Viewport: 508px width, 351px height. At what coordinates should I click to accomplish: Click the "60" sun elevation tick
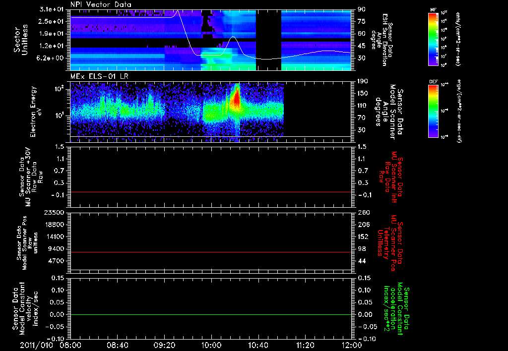click(x=362, y=34)
